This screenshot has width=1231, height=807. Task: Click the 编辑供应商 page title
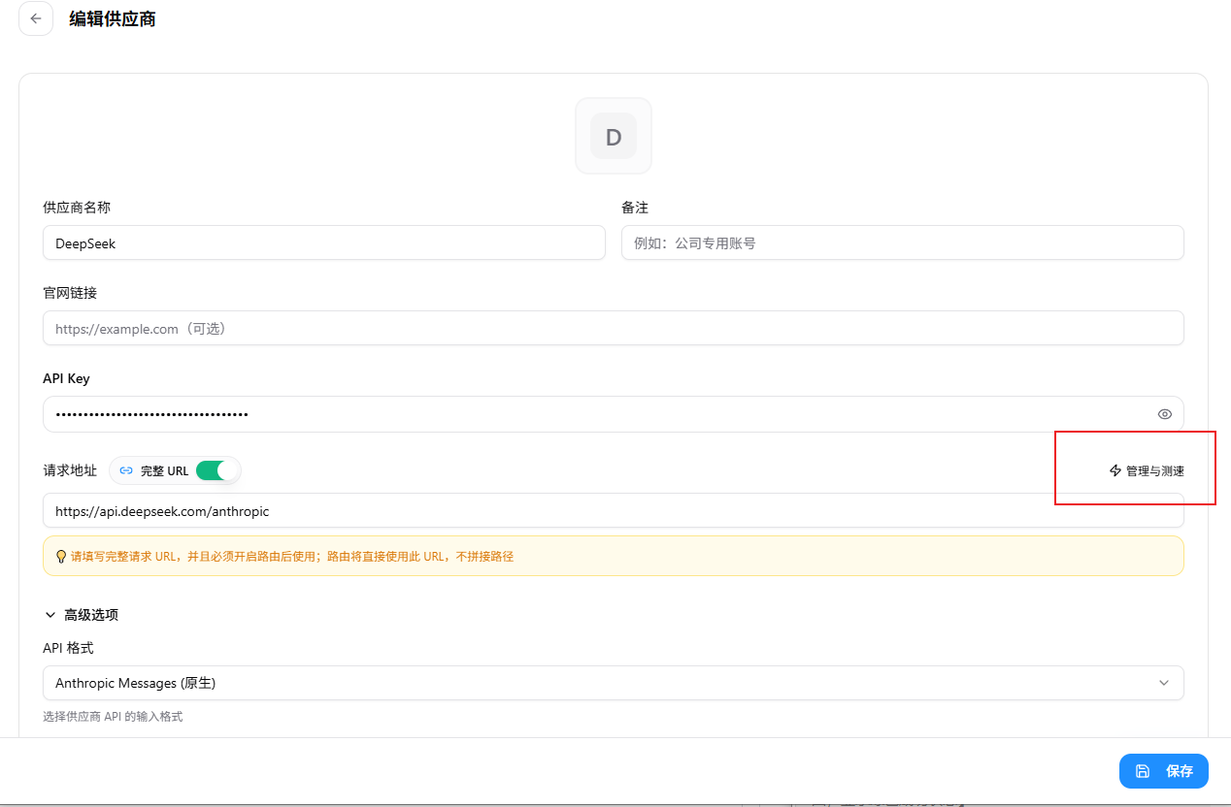click(113, 18)
